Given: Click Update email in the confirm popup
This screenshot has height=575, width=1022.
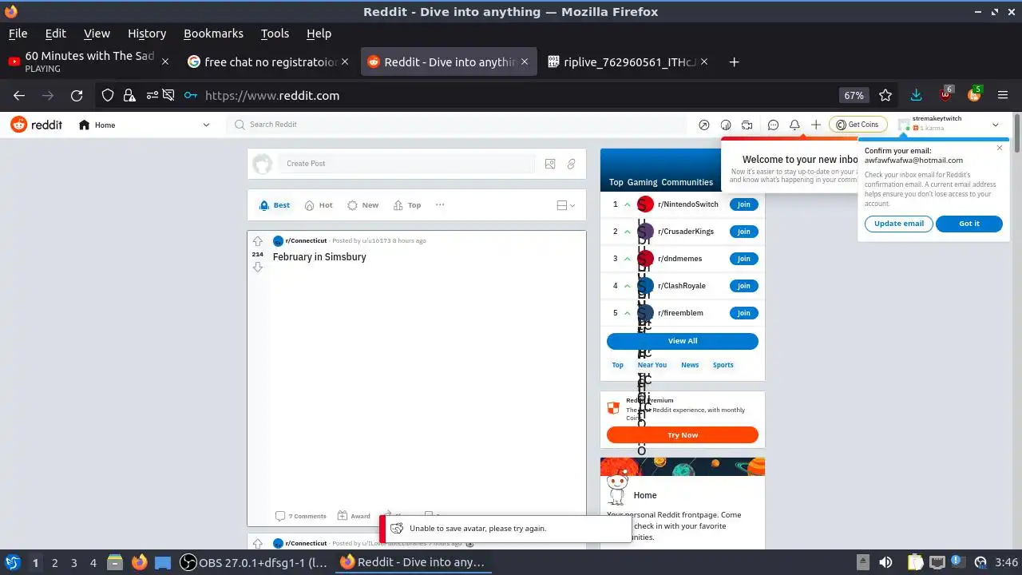Looking at the screenshot, I should (x=899, y=224).
